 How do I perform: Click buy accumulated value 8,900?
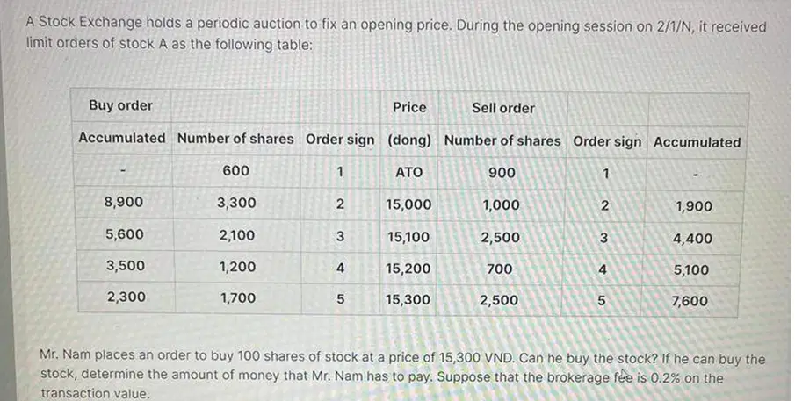(124, 202)
